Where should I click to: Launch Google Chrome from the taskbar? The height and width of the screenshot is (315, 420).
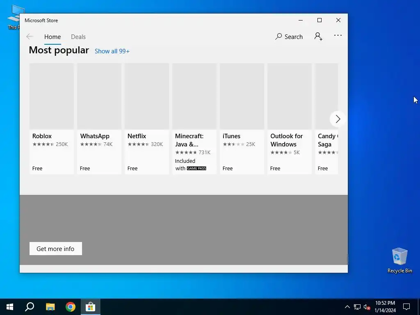pos(71,307)
